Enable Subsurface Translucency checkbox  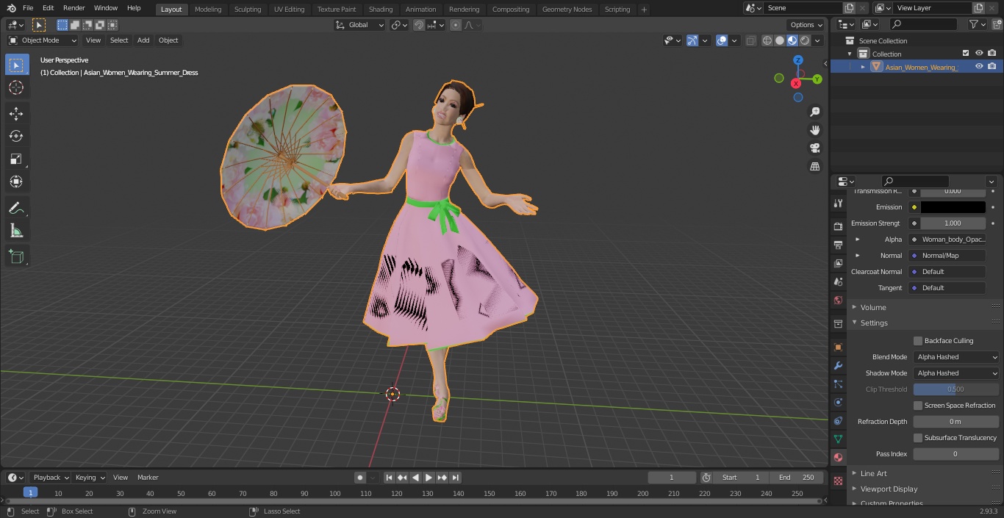[x=918, y=438]
